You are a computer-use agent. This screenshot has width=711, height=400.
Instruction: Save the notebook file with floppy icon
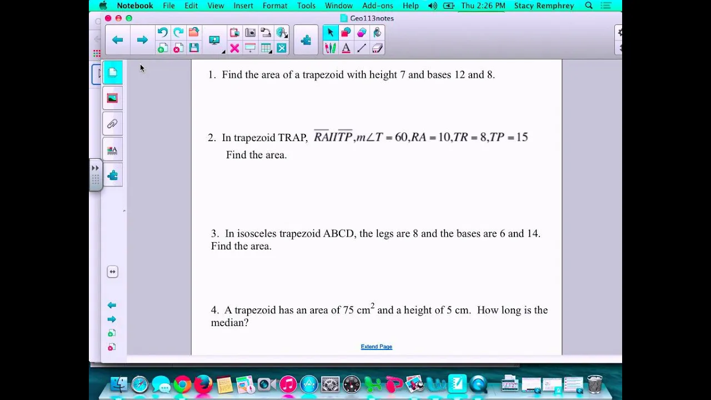click(x=194, y=48)
